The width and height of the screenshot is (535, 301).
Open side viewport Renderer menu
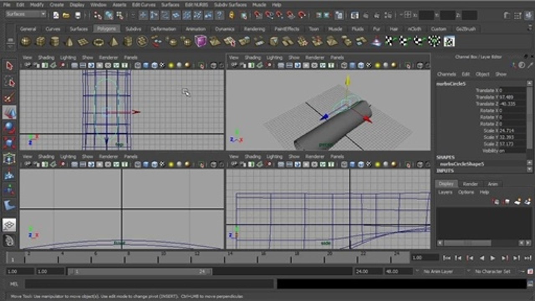[x=315, y=156]
